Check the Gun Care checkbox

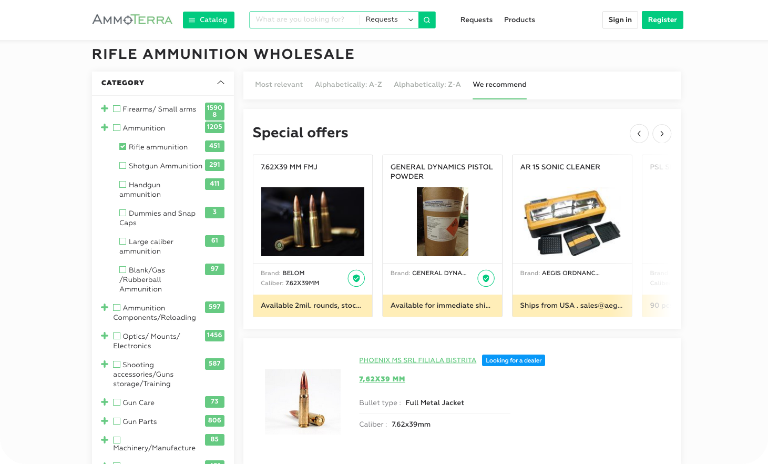117,402
